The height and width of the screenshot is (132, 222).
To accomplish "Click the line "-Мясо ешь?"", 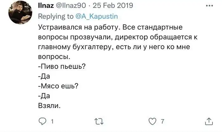I will coord(58,86).
